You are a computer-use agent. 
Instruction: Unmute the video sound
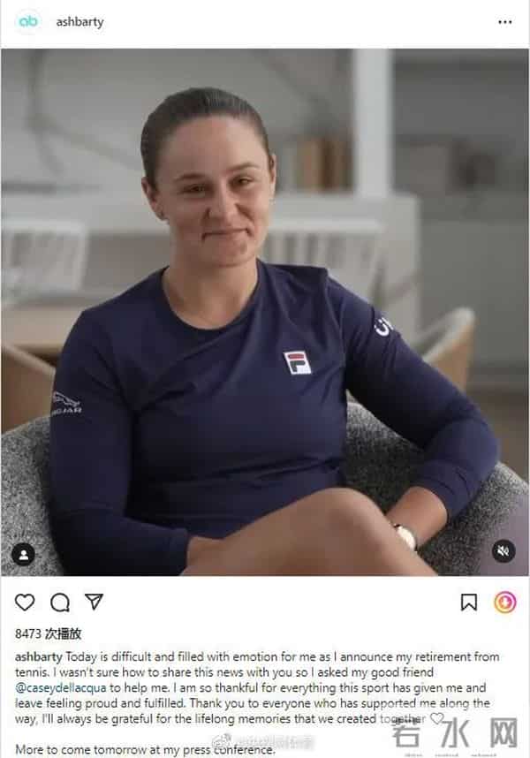[503, 551]
